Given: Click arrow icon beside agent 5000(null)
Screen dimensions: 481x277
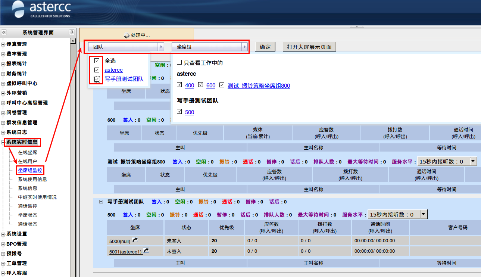Looking at the screenshot, I should pos(135,240).
